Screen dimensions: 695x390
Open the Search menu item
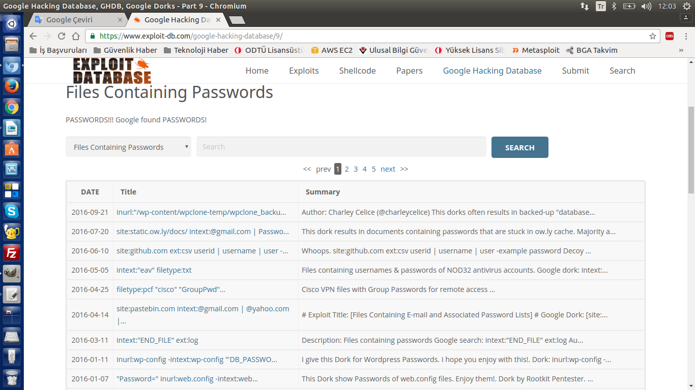(622, 71)
